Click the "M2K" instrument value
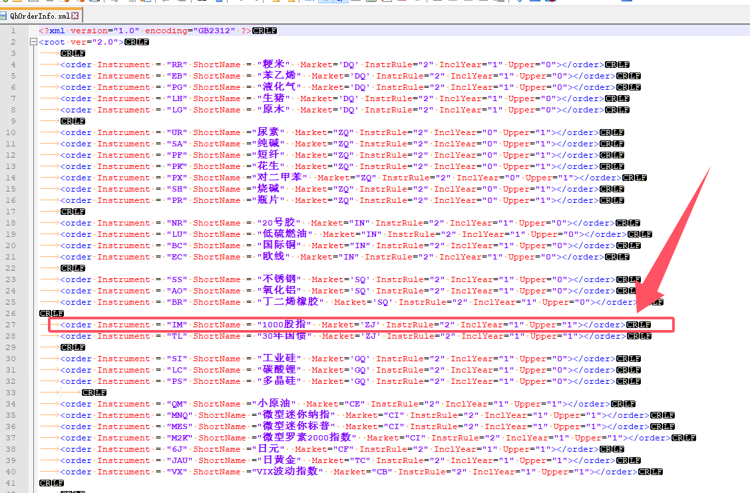Image resolution: width=750 pixels, height=493 pixels. coord(180,438)
